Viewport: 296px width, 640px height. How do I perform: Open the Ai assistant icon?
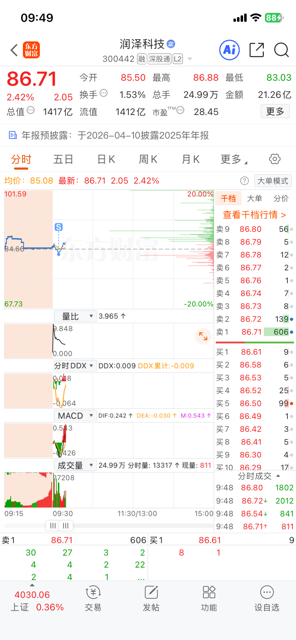pos(229,50)
